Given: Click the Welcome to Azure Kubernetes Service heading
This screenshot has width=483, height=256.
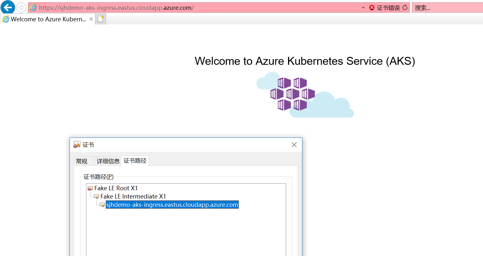Looking at the screenshot, I should (305, 61).
